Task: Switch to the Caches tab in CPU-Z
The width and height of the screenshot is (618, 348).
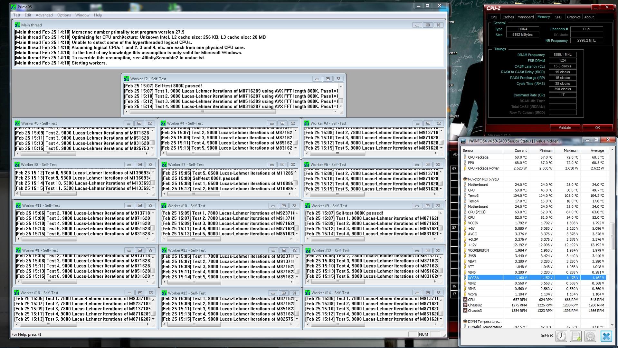Action: [x=508, y=17]
